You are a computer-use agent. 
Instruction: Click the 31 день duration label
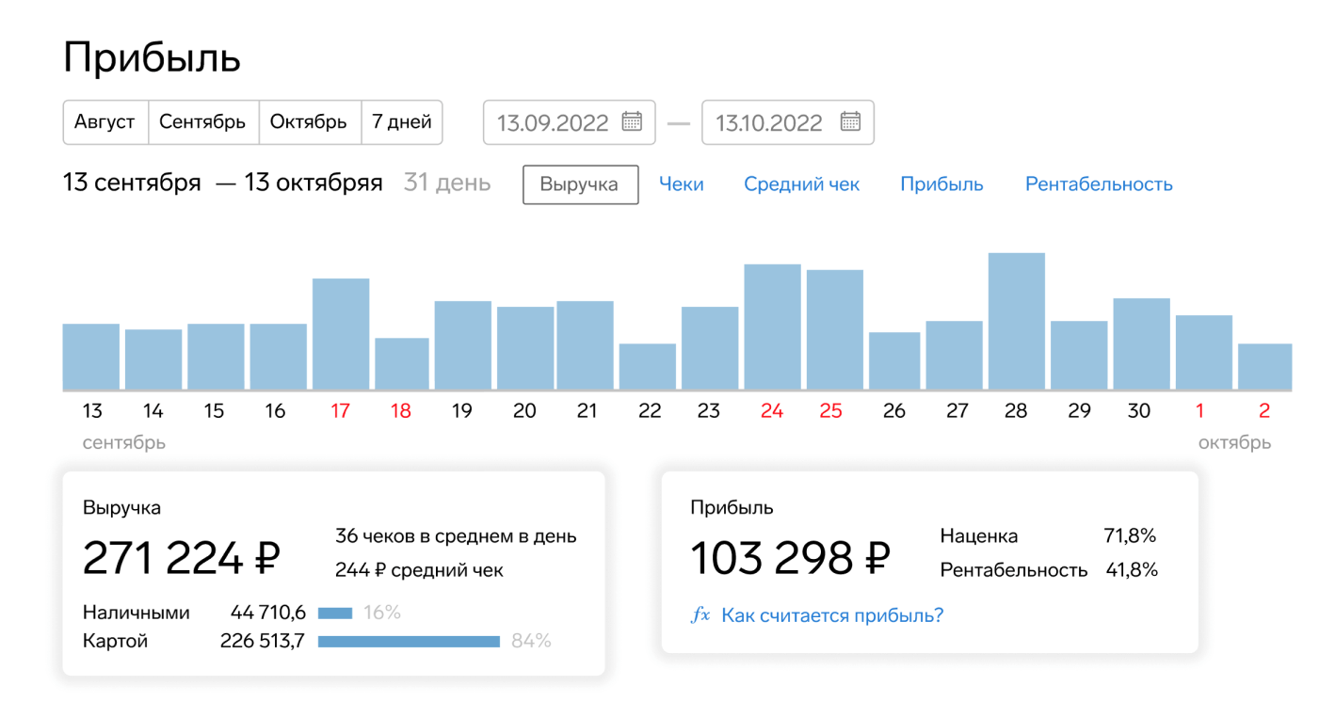pyautogui.click(x=447, y=183)
